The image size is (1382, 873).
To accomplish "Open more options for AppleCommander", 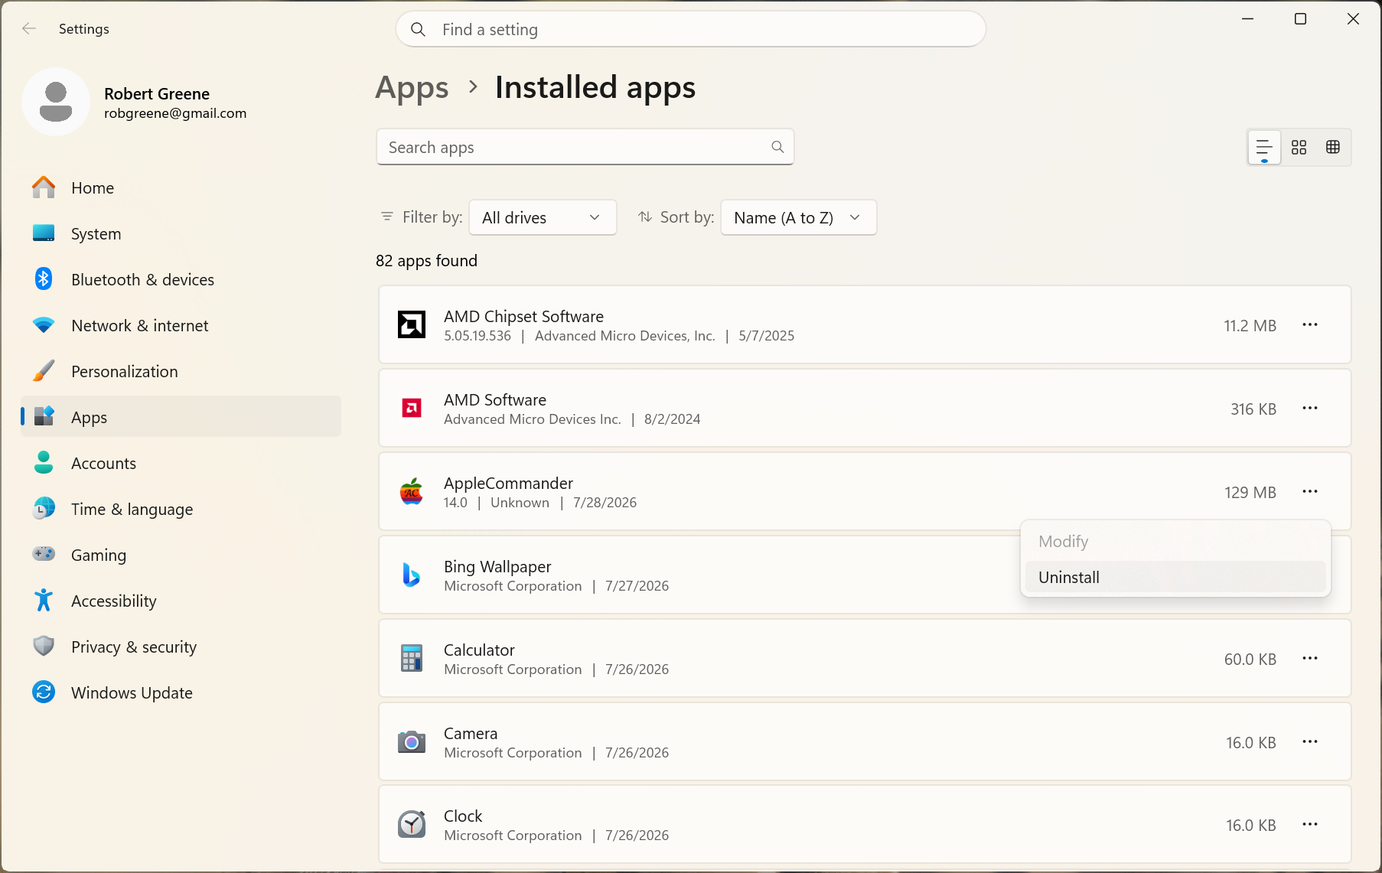I will 1310,491.
